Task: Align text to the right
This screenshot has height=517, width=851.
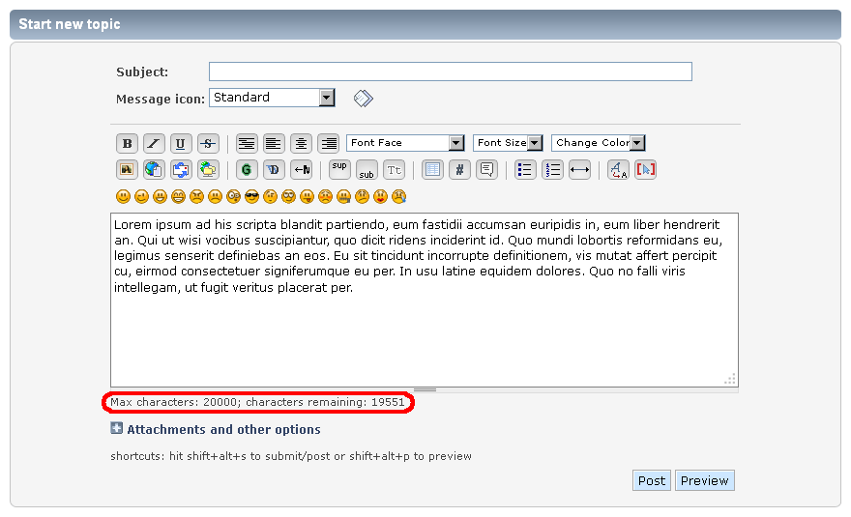Action: click(x=328, y=143)
